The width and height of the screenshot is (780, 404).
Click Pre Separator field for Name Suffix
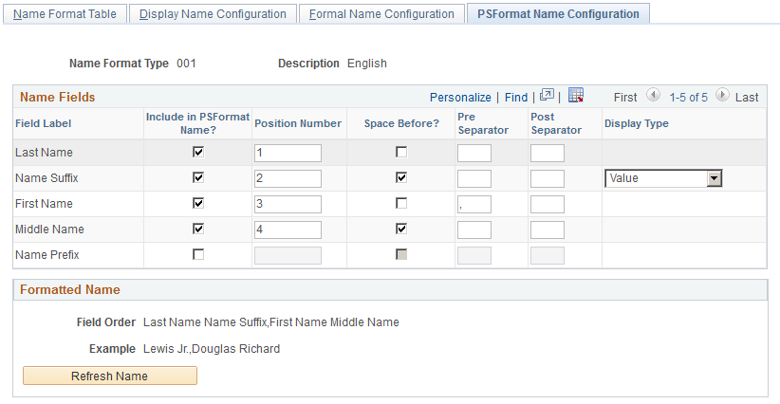(x=474, y=178)
